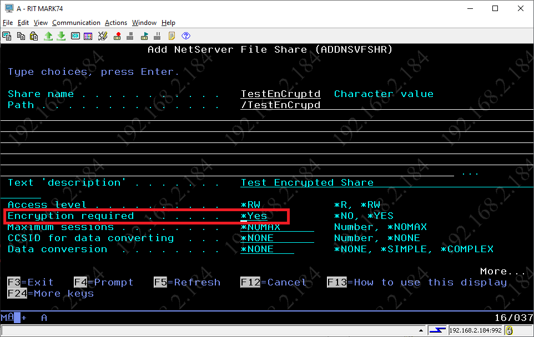
Task: Select the Text 'description' field
Action: click(307, 183)
